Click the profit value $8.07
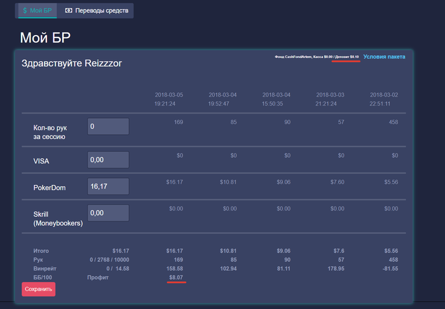445x309 pixels. tap(176, 277)
